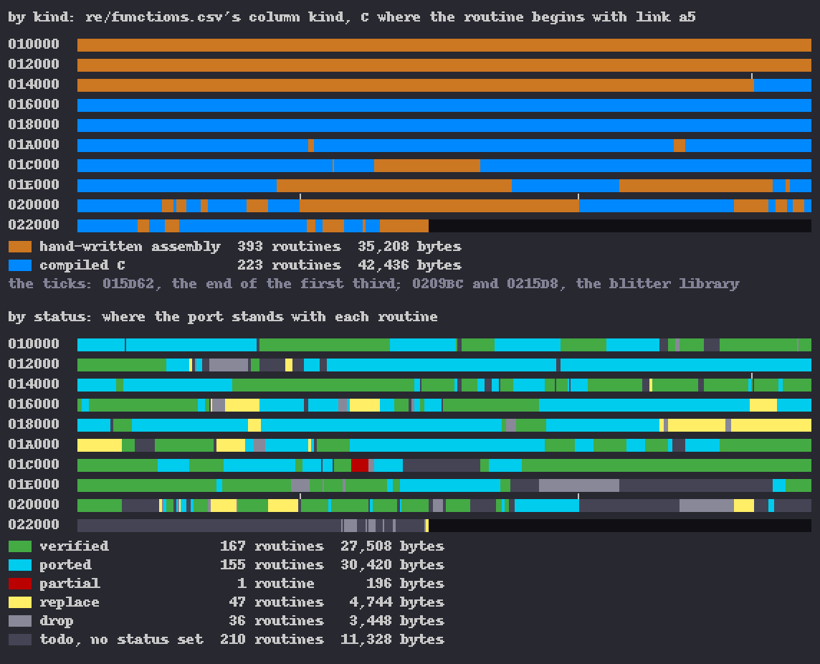Viewport: 820px width, 664px height.
Task: Click the 'by status' chart heading text
Action: point(223,317)
